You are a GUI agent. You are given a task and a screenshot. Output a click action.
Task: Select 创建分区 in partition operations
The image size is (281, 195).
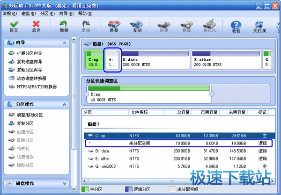point(21,132)
